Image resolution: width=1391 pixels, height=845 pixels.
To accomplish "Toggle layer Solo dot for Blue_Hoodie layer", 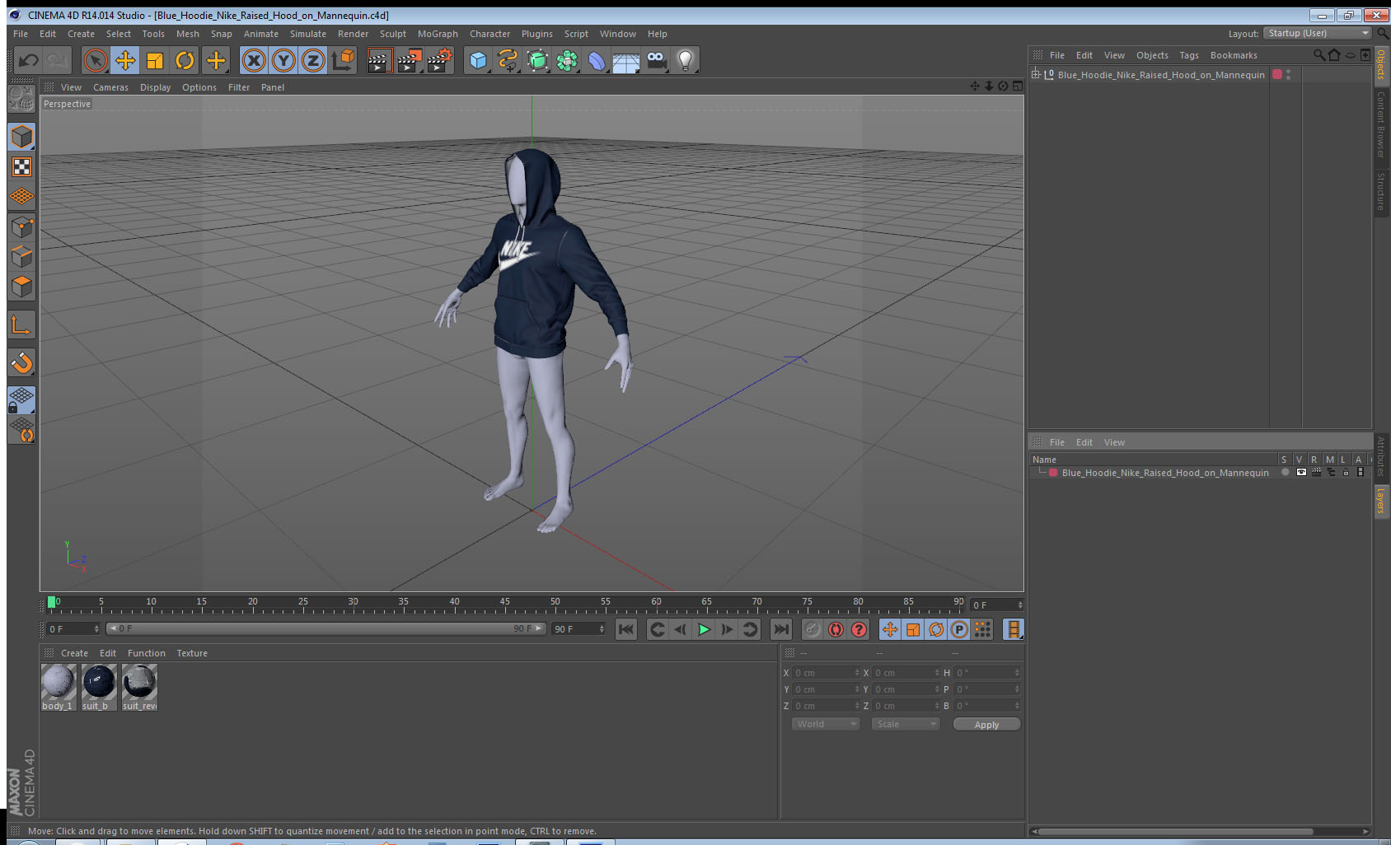I will tap(1285, 472).
